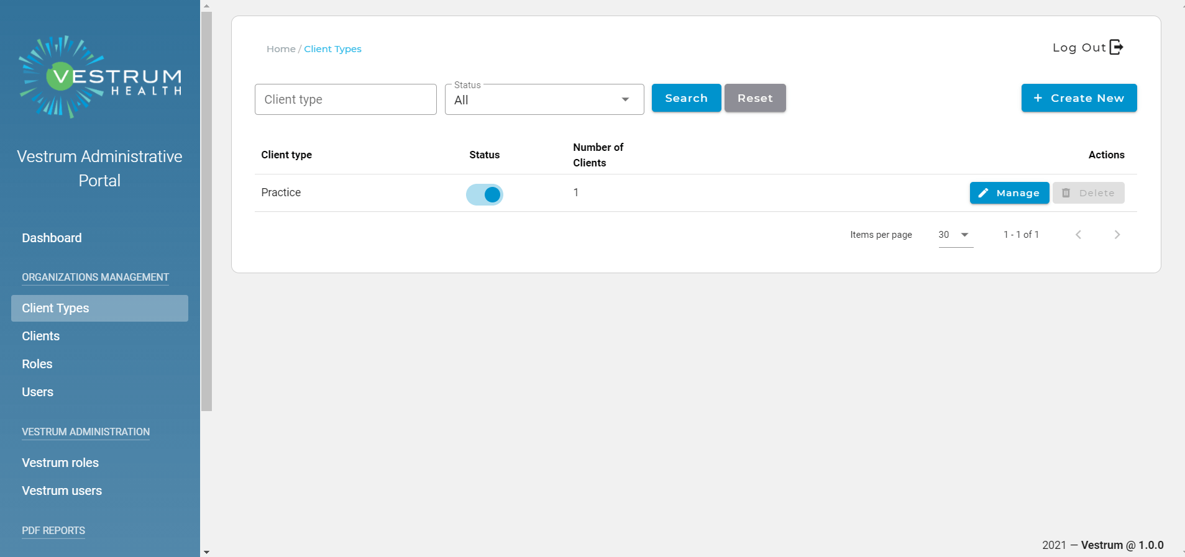Click the Client type input field
1185x557 pixels.
coord(345,99)
